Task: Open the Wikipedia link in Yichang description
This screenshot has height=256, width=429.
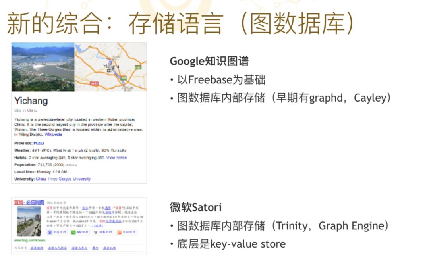Action: 53,134
